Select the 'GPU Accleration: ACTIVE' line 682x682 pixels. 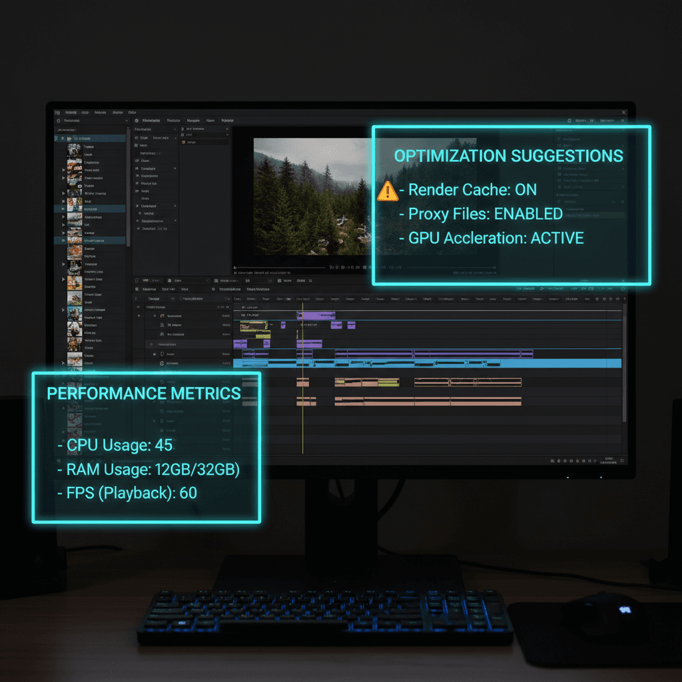pos(492,238)
